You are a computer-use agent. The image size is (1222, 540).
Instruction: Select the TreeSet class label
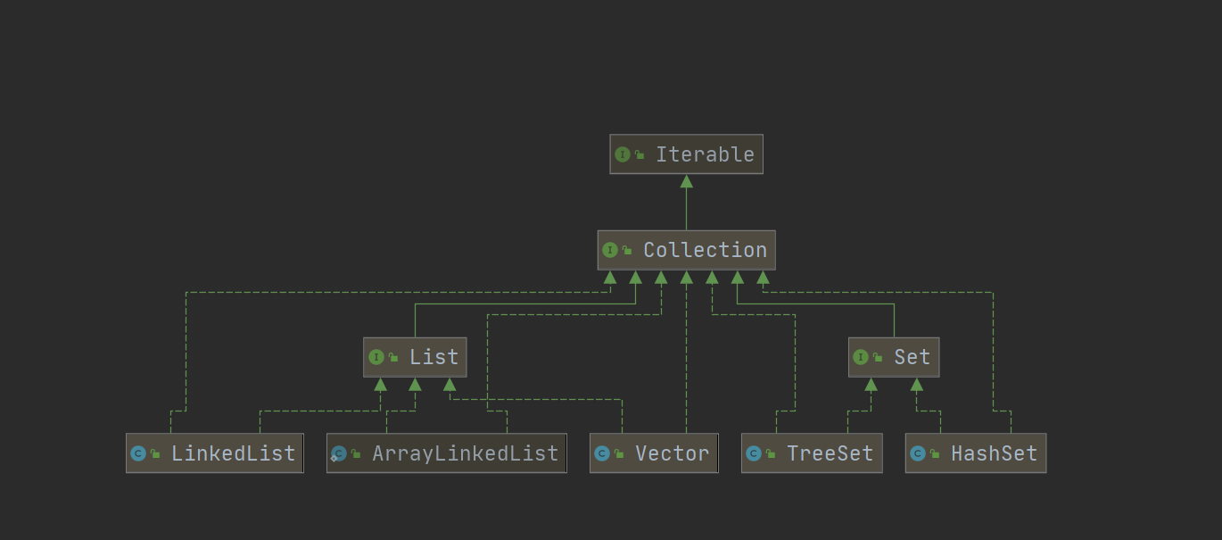pos(830,453)
